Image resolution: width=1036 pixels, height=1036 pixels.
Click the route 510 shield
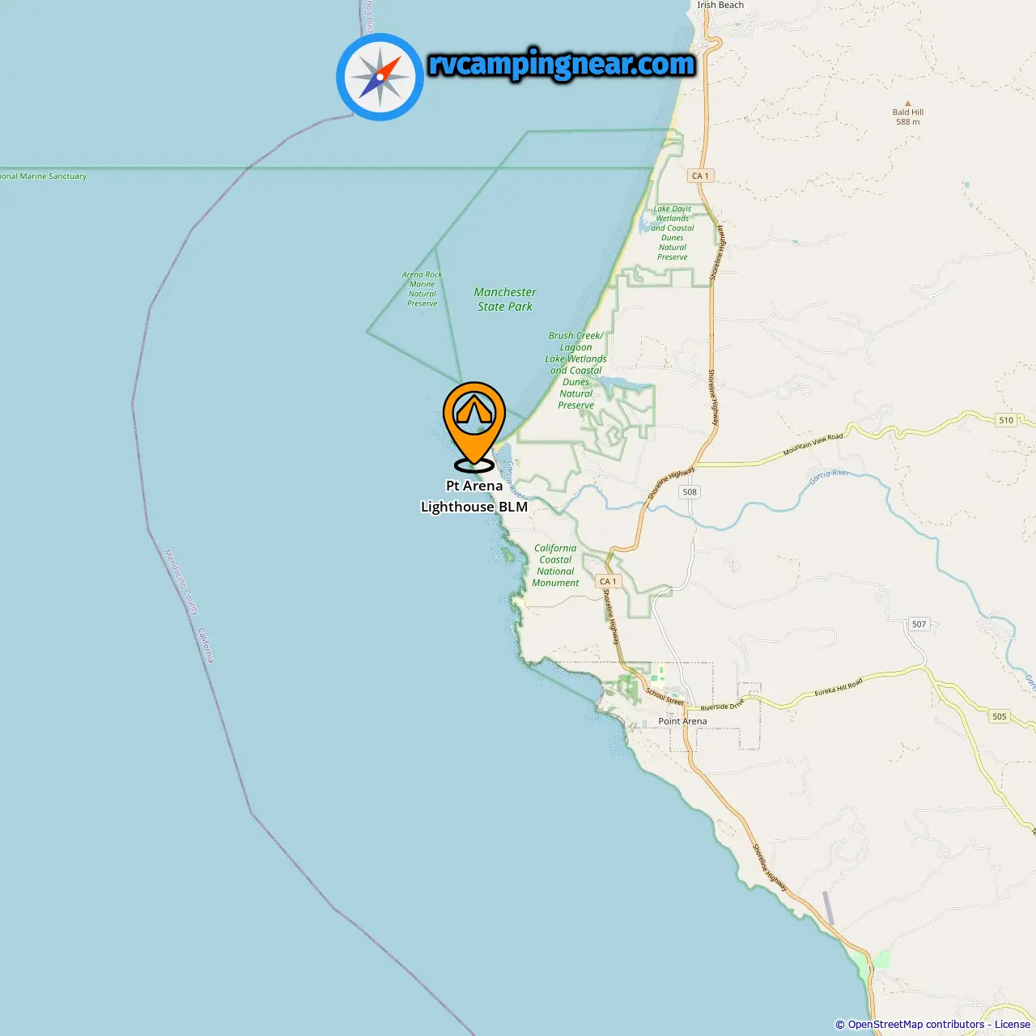click(x=1006, y=420)
